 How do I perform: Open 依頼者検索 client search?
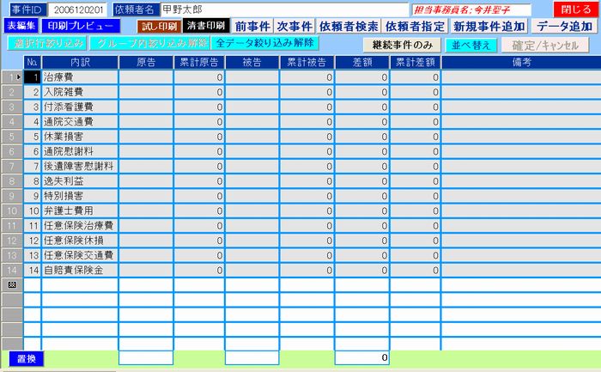click(x=349, y=26)
